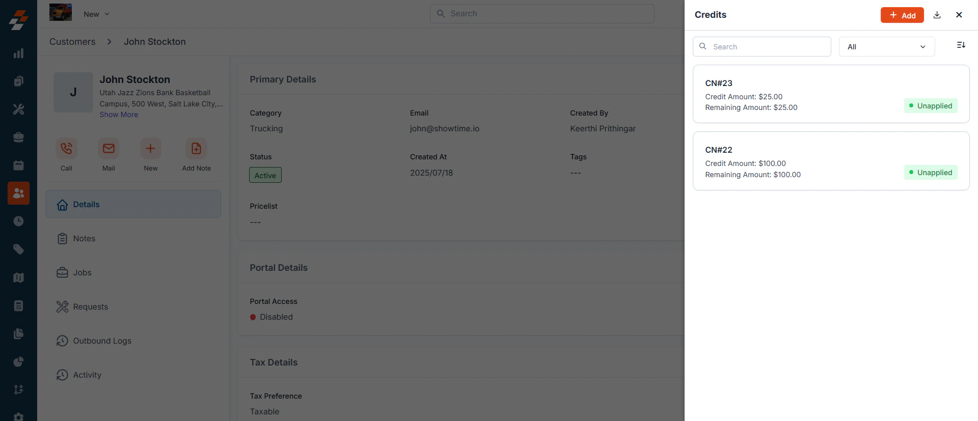Viewport: 978px width, 421px height.
Task: Click the Mail envelope icon
Action: (x=108, y=149)
